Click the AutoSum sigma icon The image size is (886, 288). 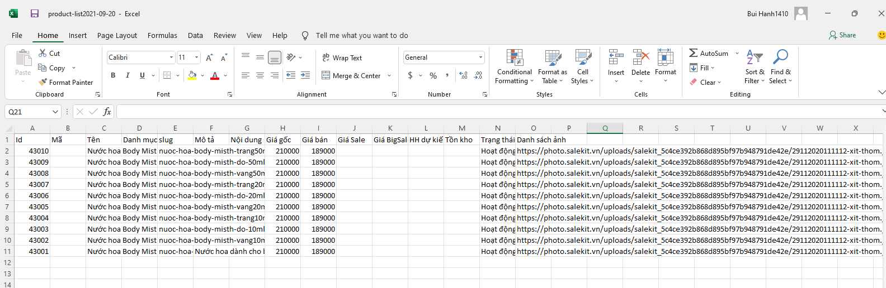coord(694,53)
